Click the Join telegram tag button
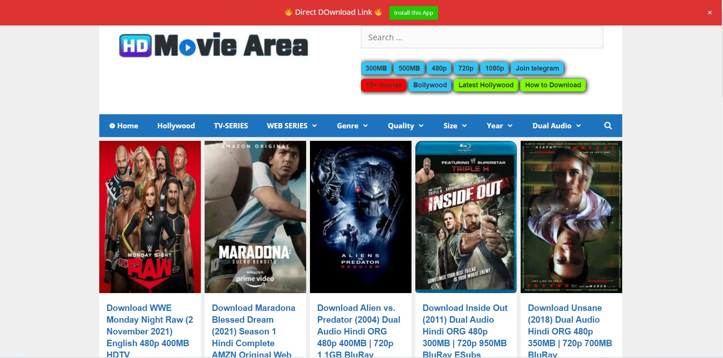This screenshot has width=723, height=358. (x=537, y=68)
